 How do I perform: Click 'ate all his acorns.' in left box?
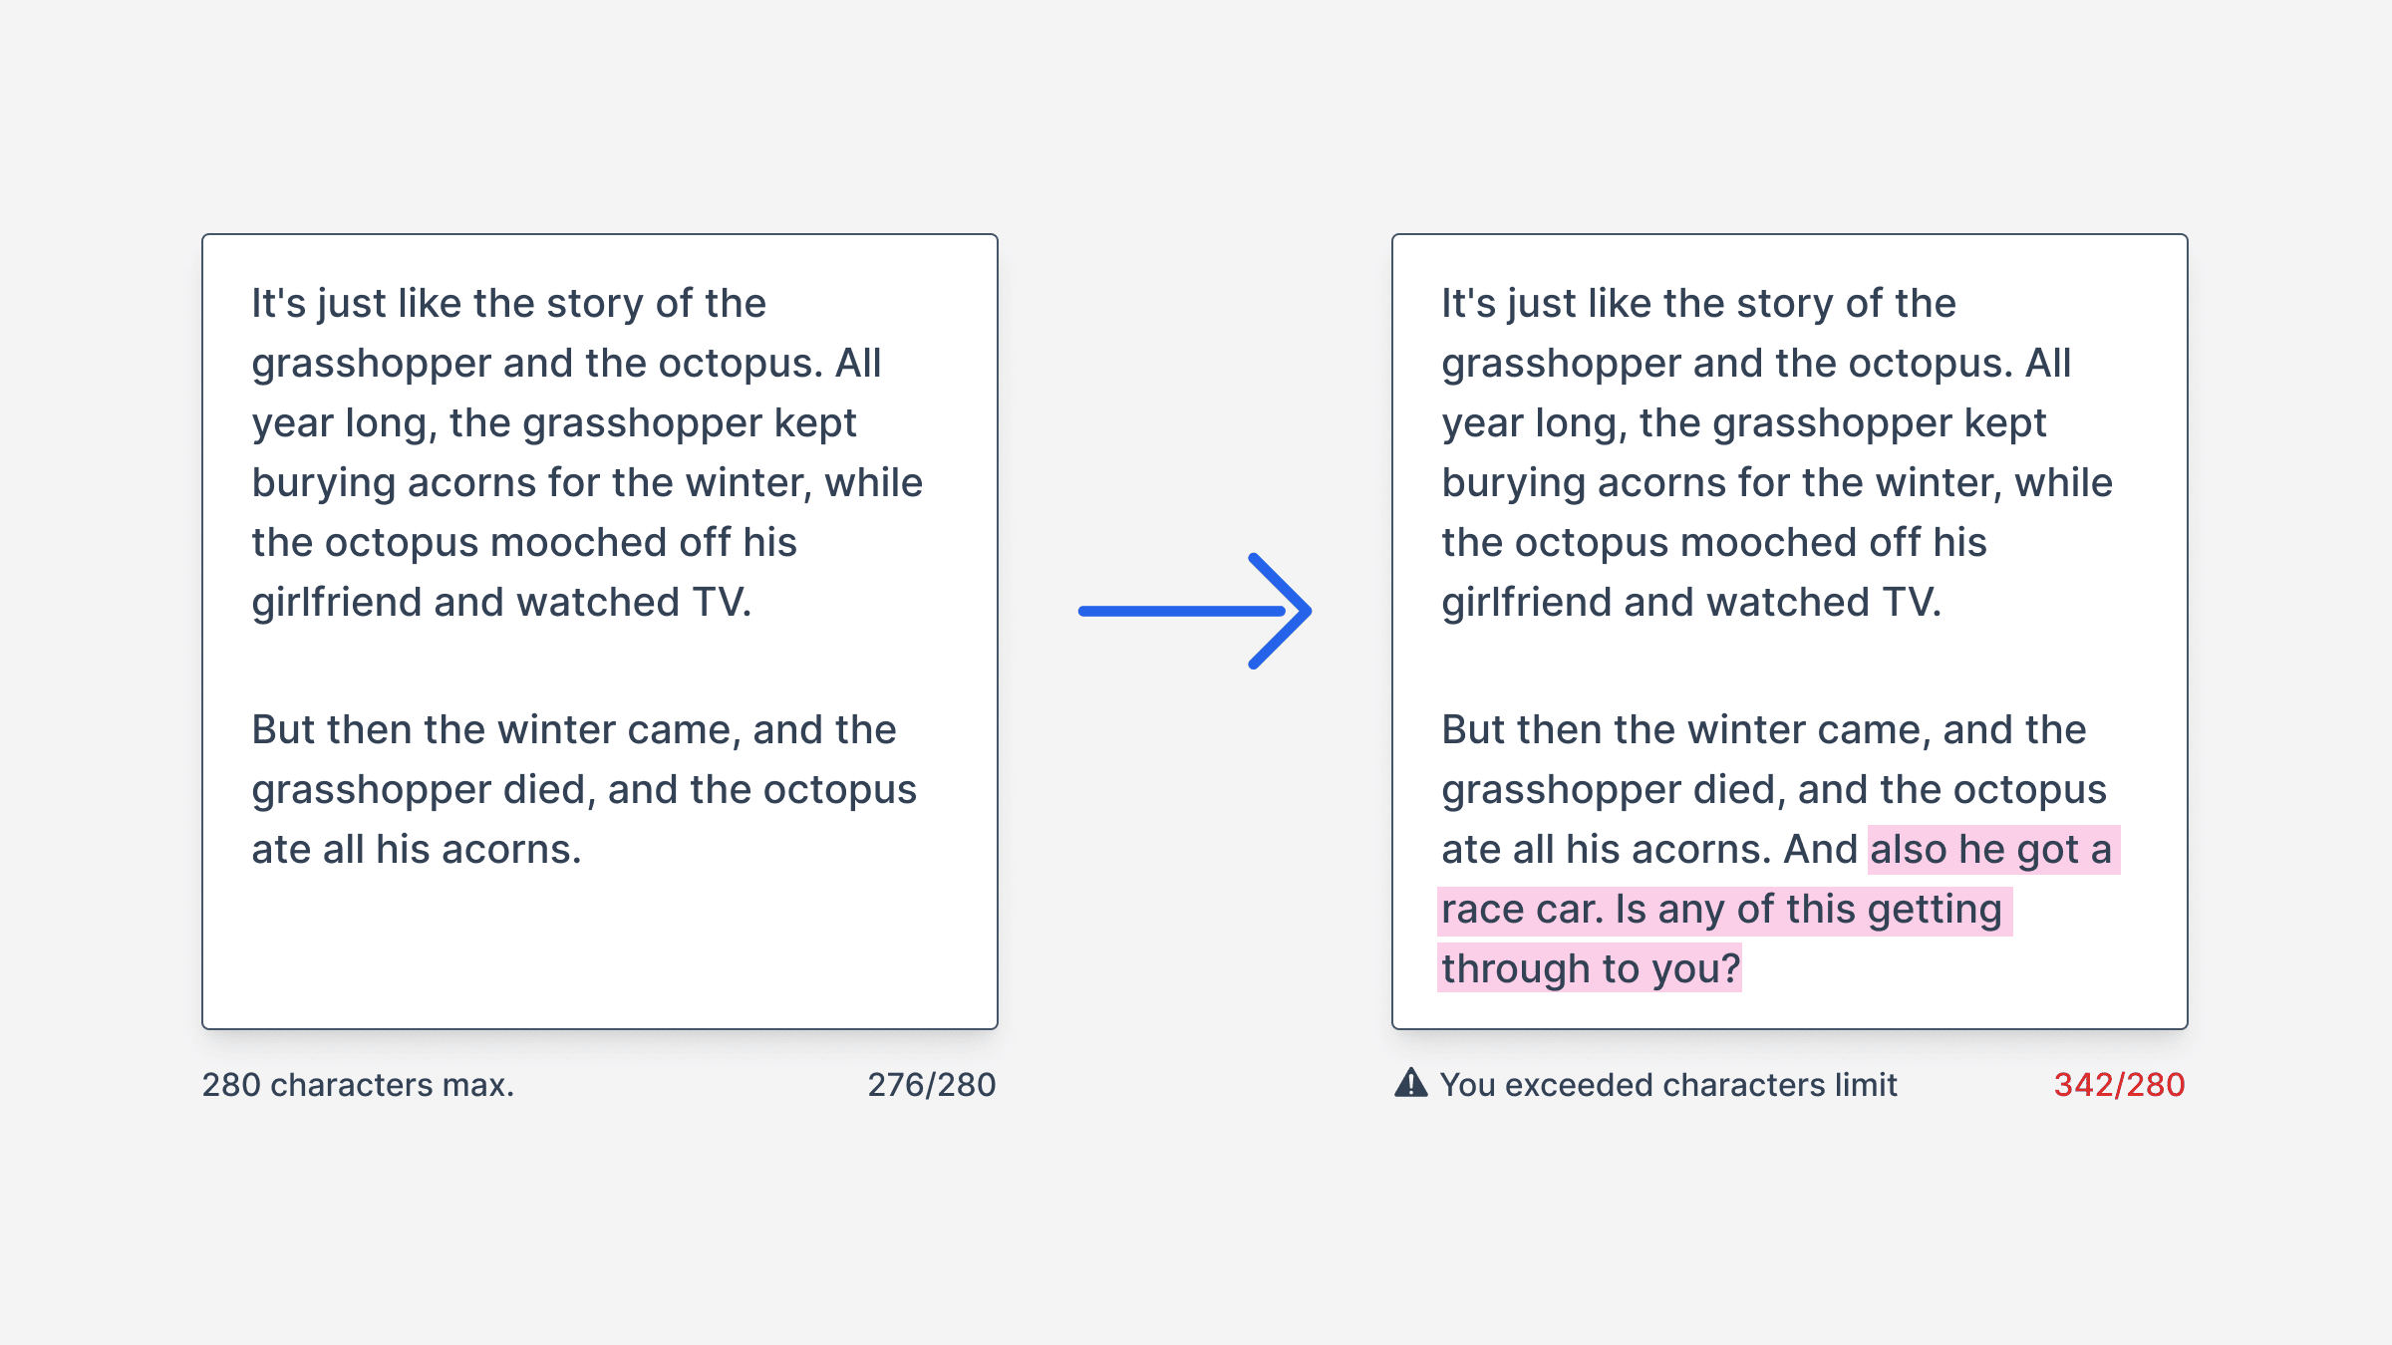tap(417, 850)
